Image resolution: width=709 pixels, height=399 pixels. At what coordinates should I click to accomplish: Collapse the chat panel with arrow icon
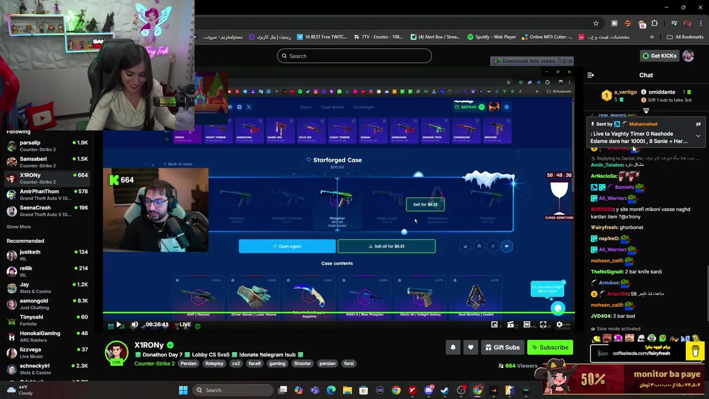tap(590, 75)
